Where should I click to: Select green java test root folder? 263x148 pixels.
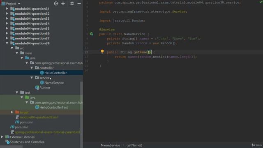pos(27,97)
